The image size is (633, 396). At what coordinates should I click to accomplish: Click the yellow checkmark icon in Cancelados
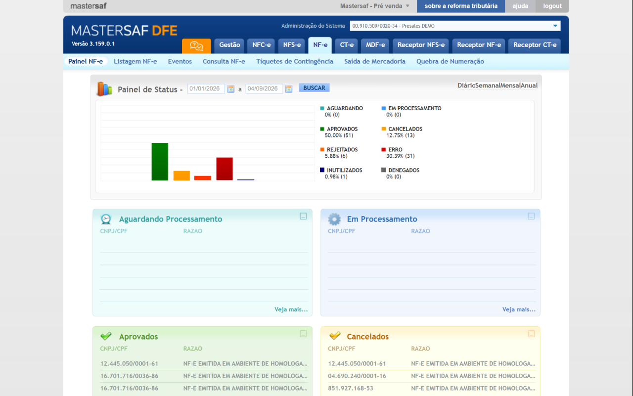point(335,336)
